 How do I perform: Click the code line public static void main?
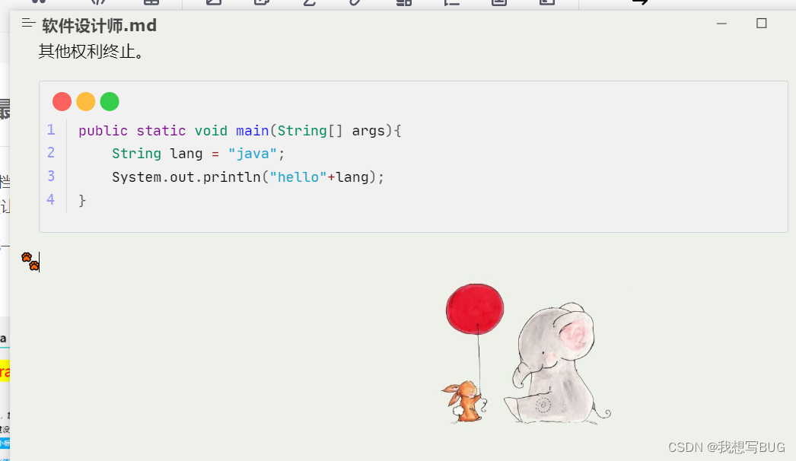click(x=240, y=131)
